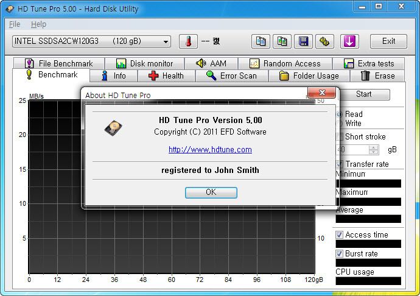Screen dimensions: 420x296
Task: Click the short stroke size input field
Action: click(x=353, y=150)
